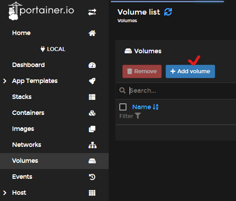The image size is (236, 201).
Task: Sort by the Name column header
Action: pos(142,107)
